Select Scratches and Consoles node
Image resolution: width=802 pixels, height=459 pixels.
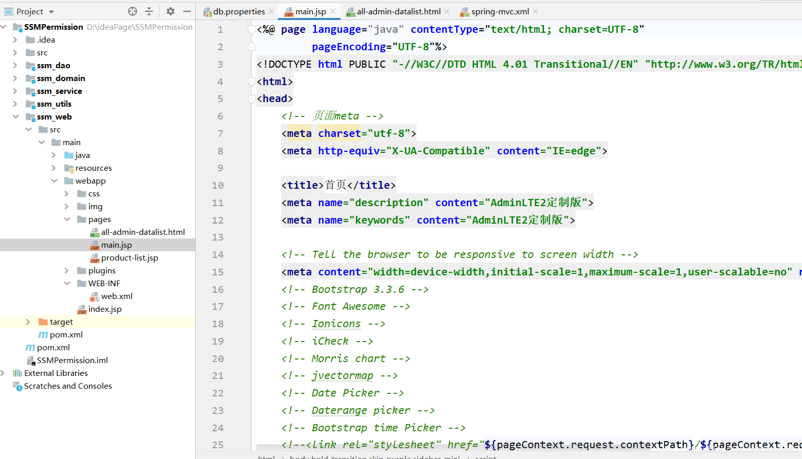(68, 386)
